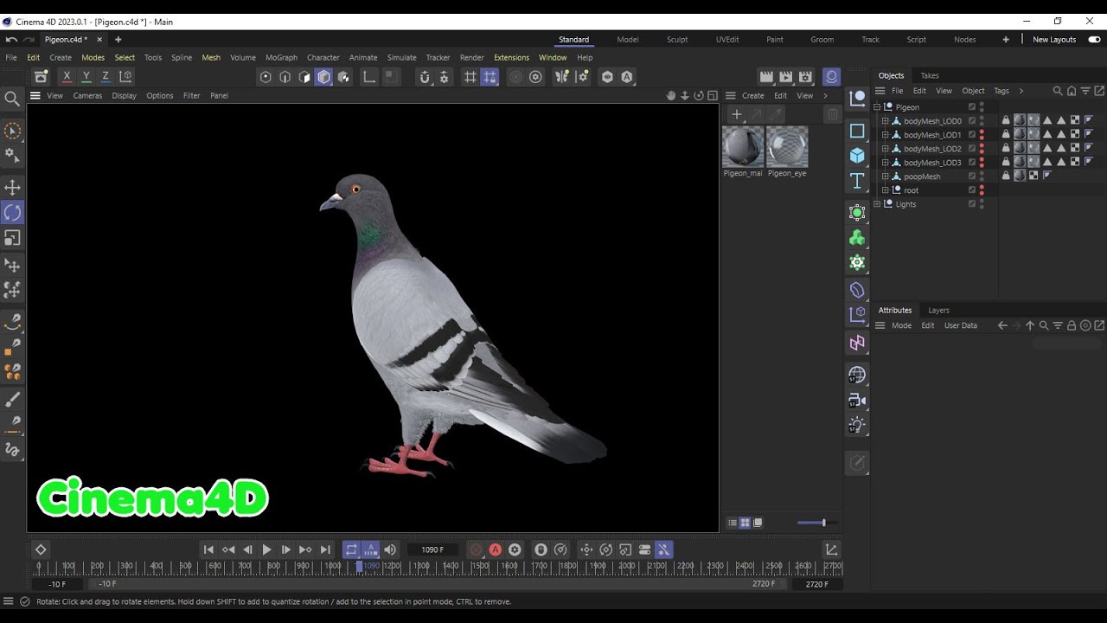Click the timeline ruler at frame 2000

(x=626, y=566)
